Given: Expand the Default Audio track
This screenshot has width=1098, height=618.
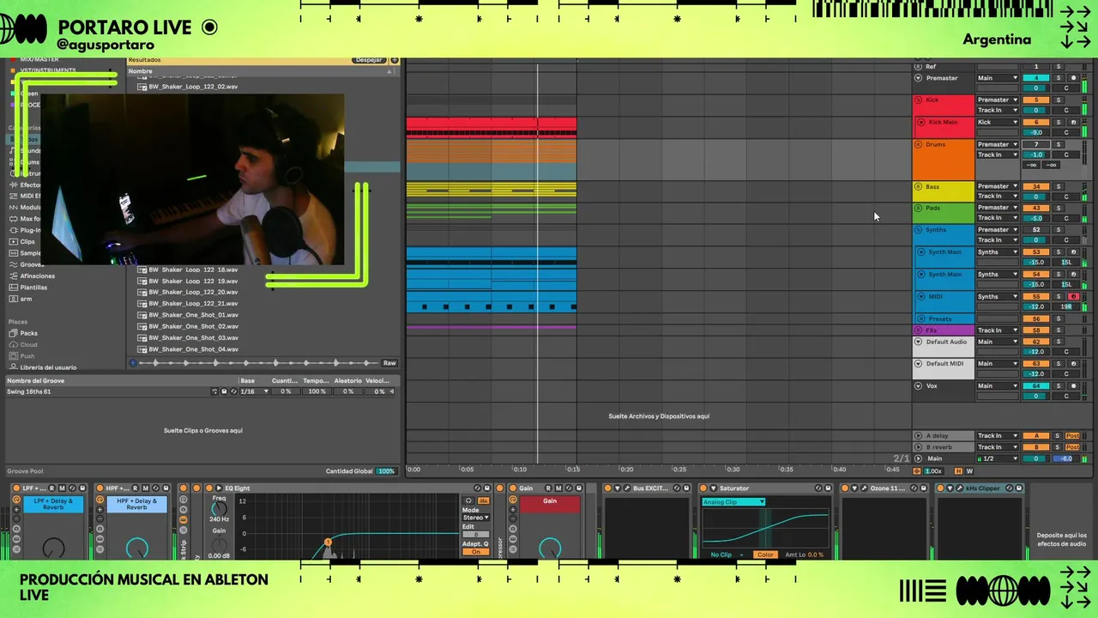Looking at the screenshot, I should tap(919, 342).
